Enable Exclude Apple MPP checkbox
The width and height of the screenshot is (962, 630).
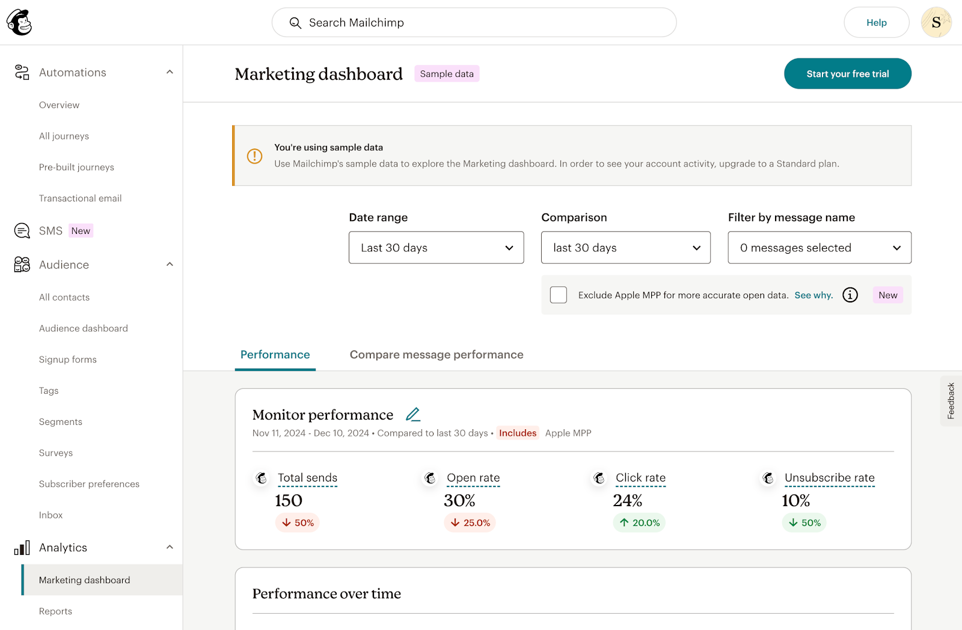[558, 295]
